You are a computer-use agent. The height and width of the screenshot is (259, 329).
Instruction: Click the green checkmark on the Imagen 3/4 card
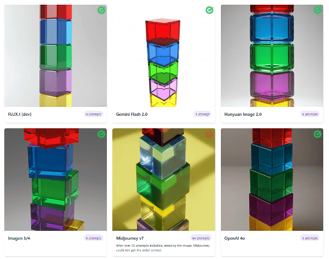pos(101,134)
